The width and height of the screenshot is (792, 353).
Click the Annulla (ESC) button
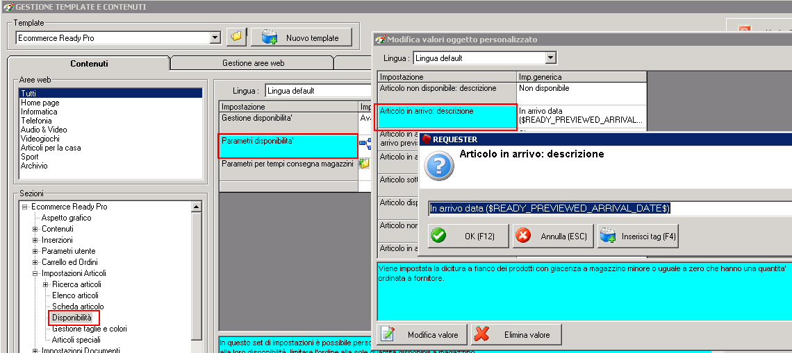coord(553,236)
